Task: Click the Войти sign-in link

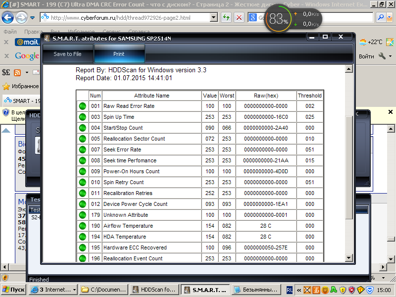Action: 366,56
